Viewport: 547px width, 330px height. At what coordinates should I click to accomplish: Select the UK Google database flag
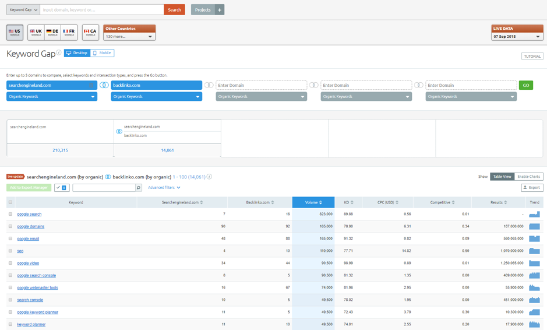pyautogui.click(x=36, y=33)
